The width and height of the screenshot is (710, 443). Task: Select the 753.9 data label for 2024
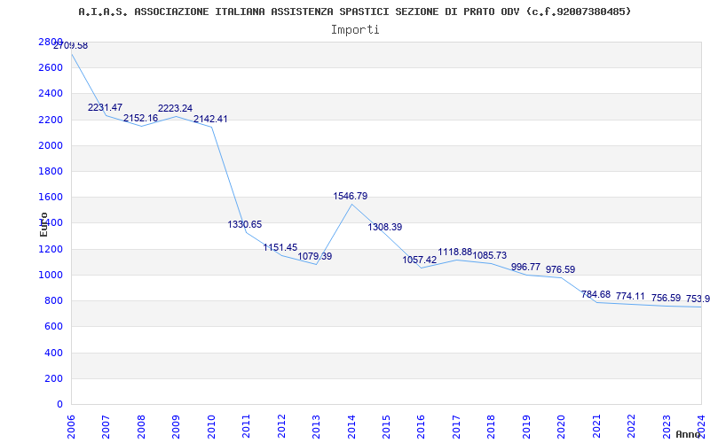[698, 299]
